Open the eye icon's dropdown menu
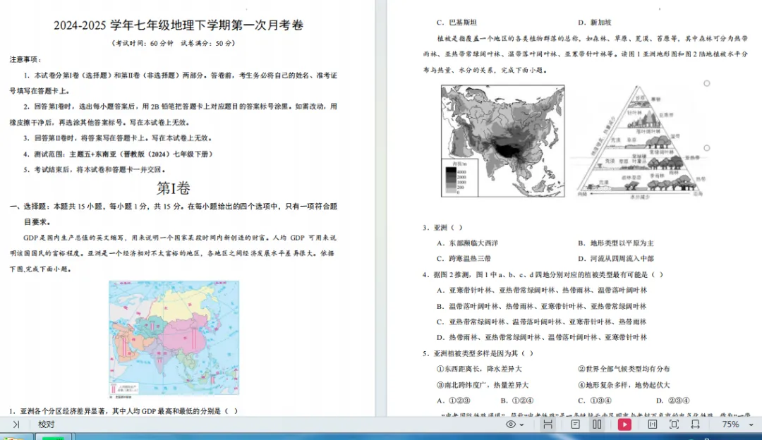762x440 pixels. (x=521, y=424)
